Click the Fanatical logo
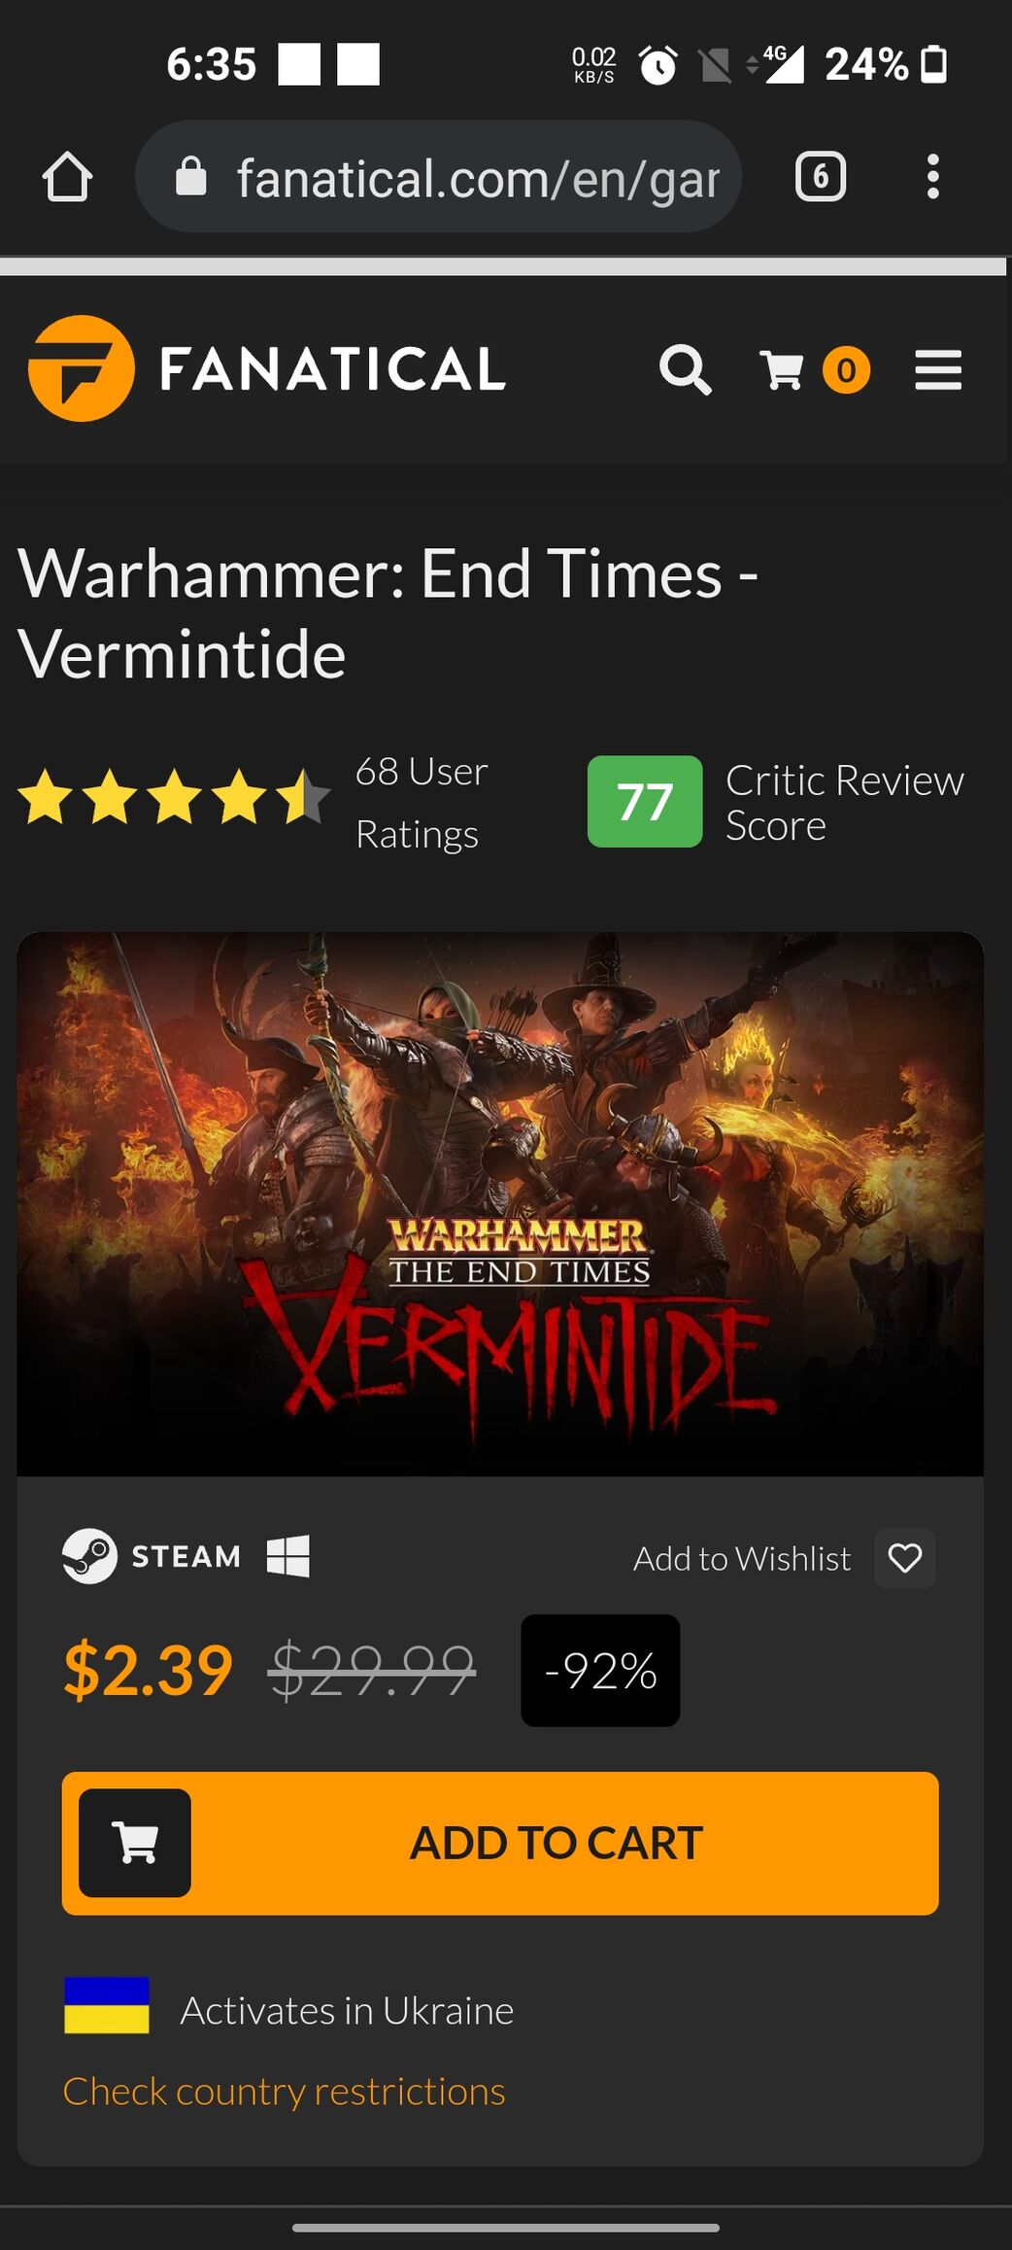Screen dimensions: 1012x2250 267,368
